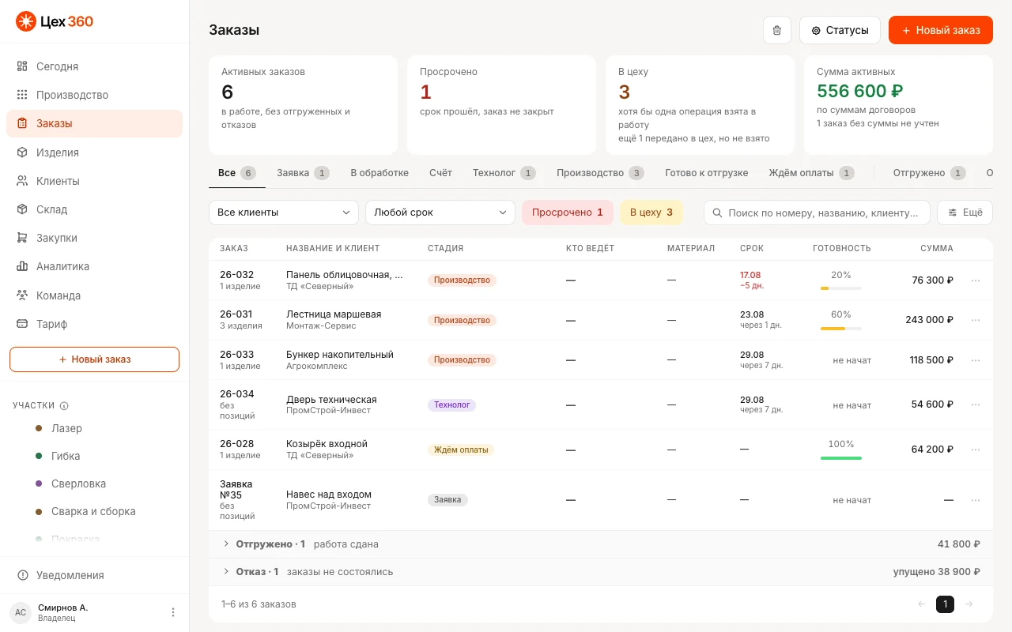Viewport: 1012px width, 632px height.
Task: Navigate to Склад
Action: (94, 209)
